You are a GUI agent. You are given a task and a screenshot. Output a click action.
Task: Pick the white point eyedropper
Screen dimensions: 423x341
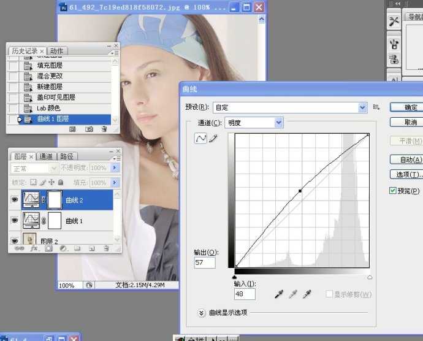[x=307, y=294]
